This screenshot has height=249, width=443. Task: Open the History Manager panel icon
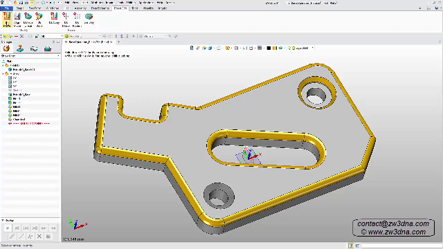click(6, 48)
